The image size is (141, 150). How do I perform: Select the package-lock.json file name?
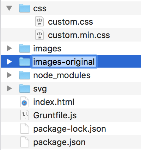[x=69, y=129]
